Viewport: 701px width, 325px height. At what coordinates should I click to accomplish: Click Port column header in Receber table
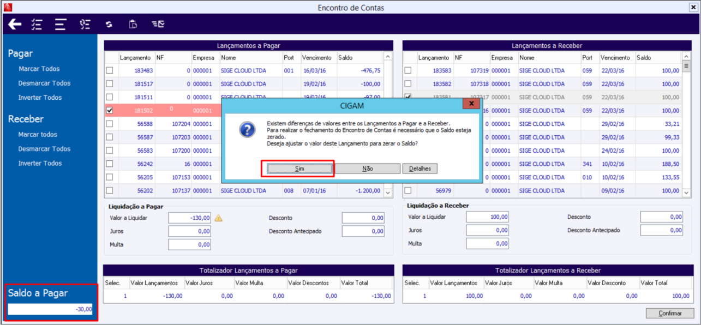590,57
